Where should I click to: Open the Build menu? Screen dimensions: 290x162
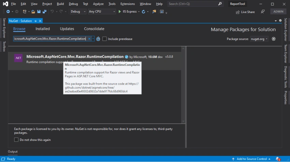click(x=60, y=4)
